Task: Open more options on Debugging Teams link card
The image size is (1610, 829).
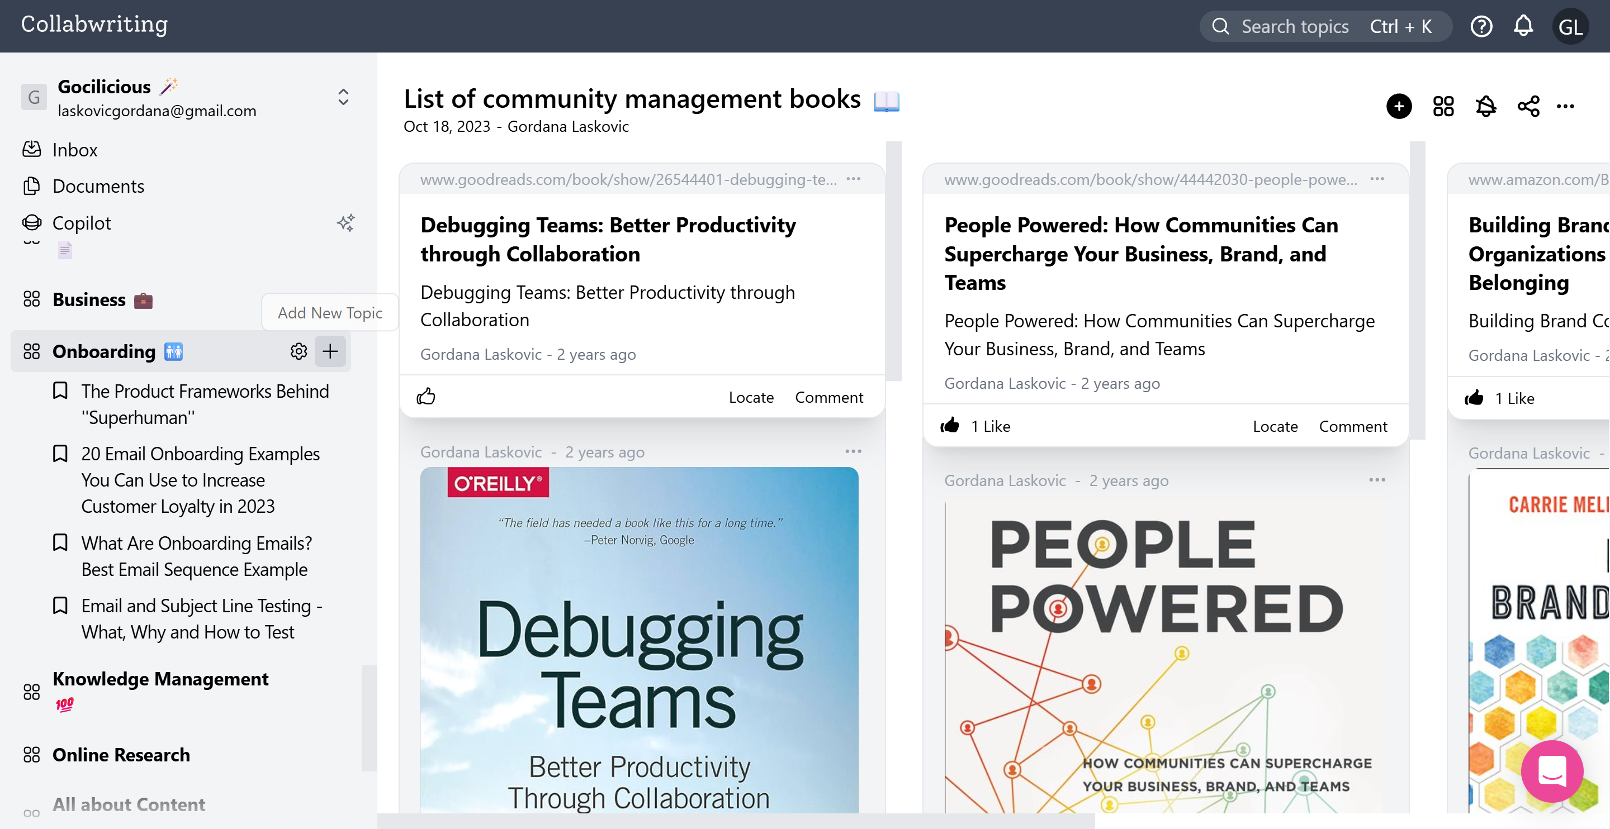Action: coord(854,179)
